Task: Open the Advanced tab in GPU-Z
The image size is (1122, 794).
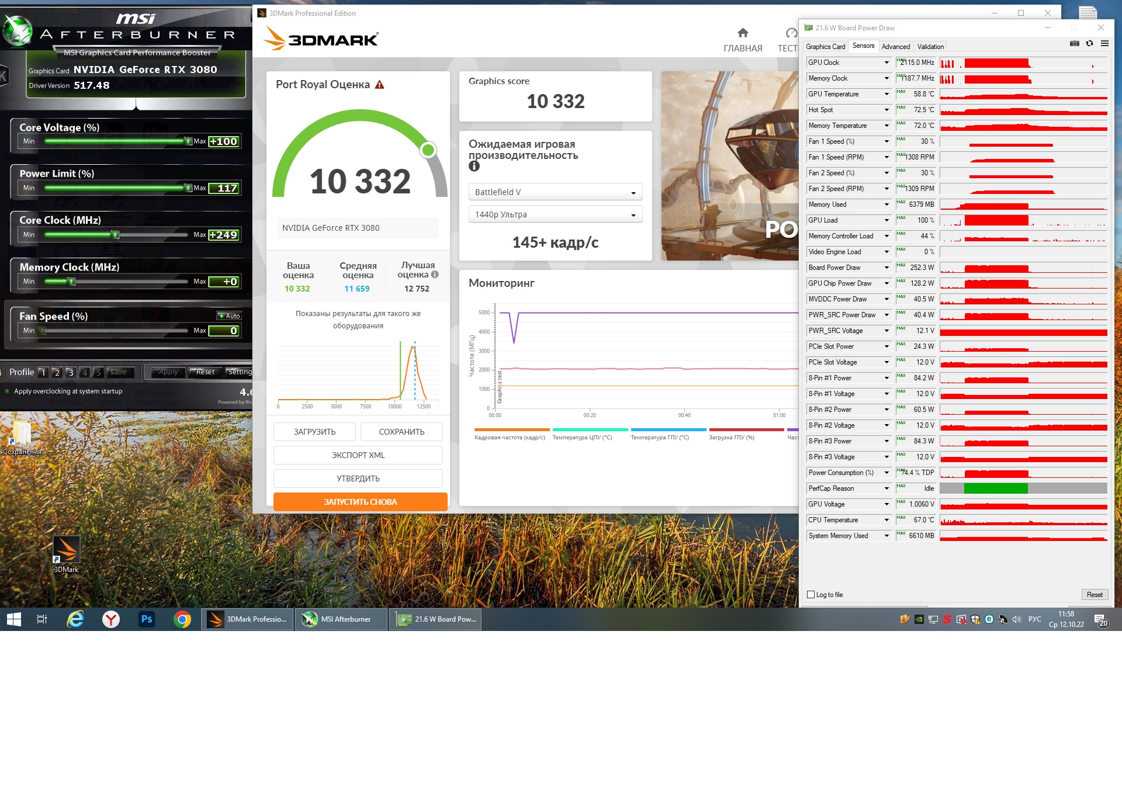Action: (x=895, y=47)
